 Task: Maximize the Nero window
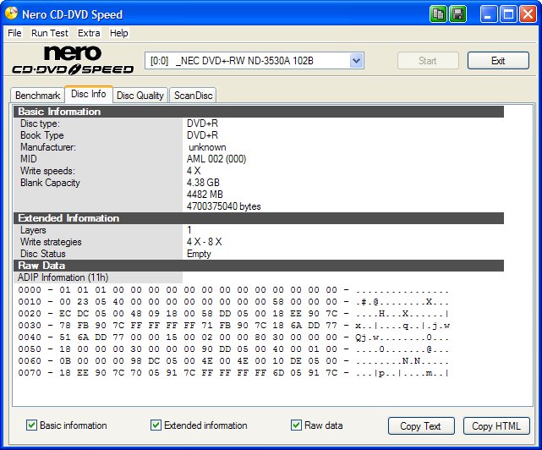(x=509, y=14)
